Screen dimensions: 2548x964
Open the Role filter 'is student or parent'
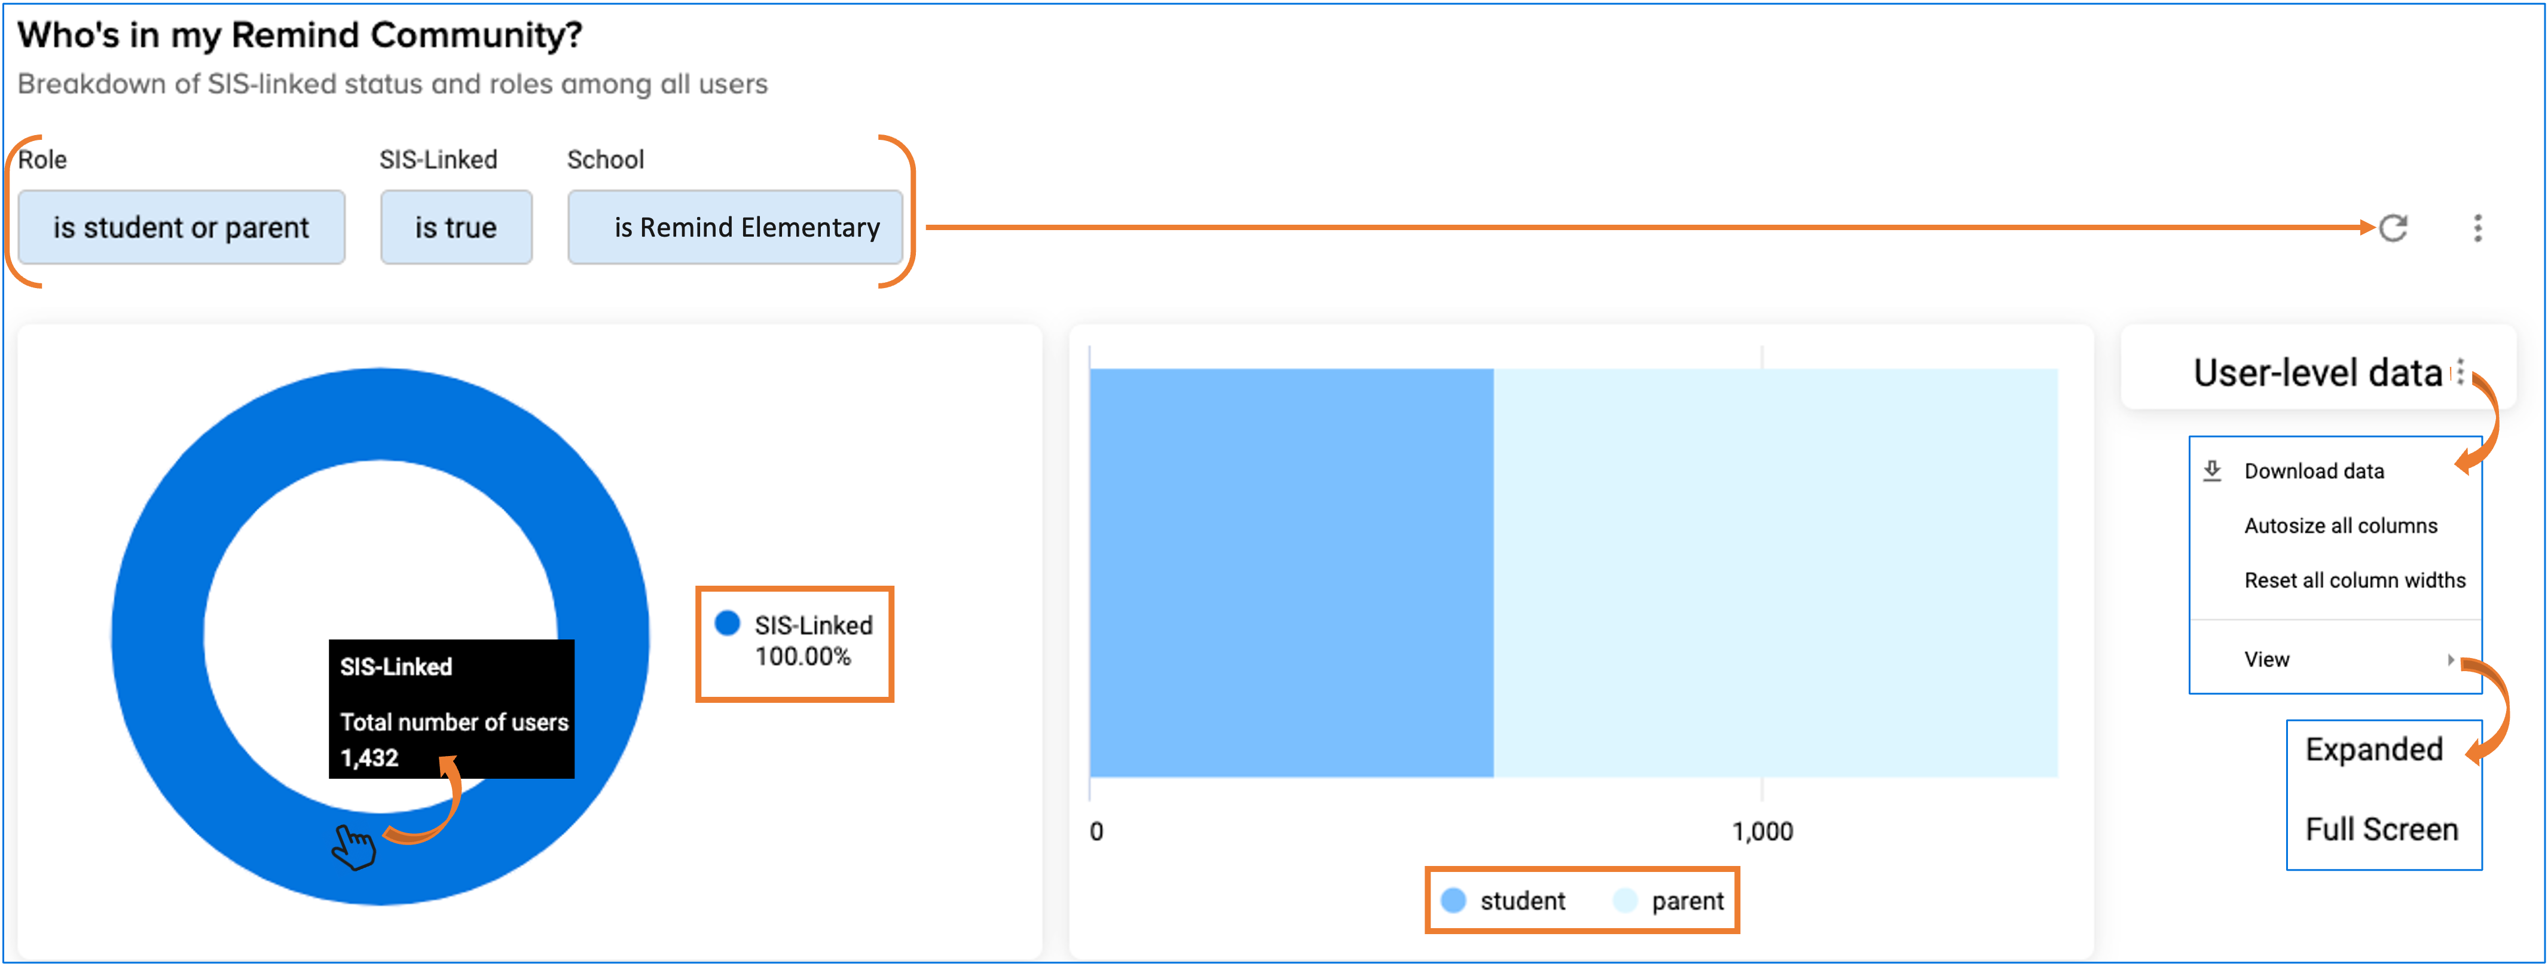(x=181, y=228)
